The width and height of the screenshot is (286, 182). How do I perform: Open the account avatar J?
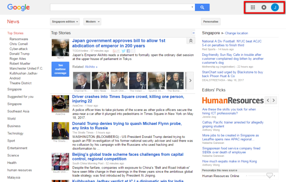(275, 7)
